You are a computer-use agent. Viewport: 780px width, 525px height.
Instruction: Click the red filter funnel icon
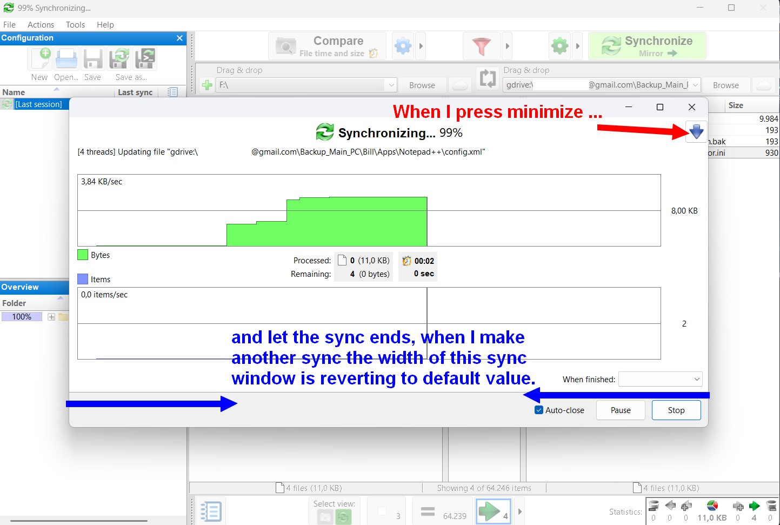pyautogui.click(x=481, y=46)
